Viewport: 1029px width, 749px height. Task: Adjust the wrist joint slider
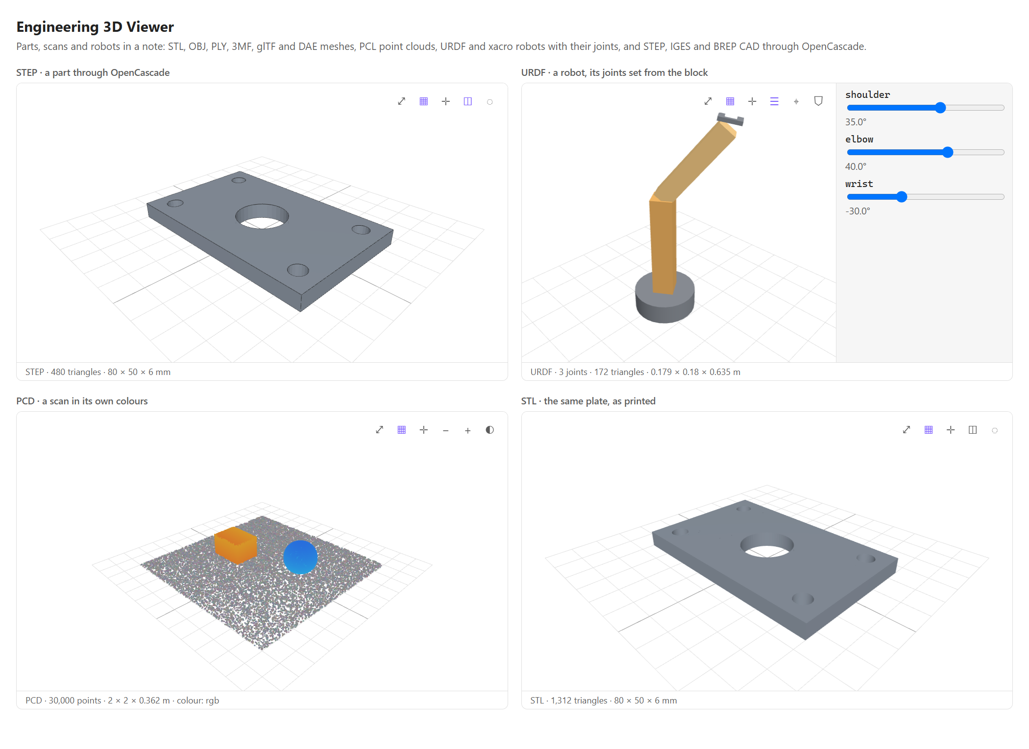point(925,197)
